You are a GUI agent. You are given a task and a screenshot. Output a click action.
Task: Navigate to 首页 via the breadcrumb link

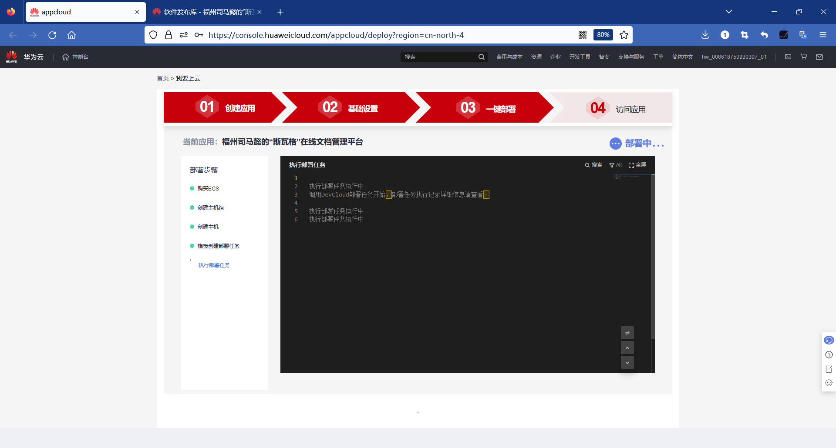[163, 78]
